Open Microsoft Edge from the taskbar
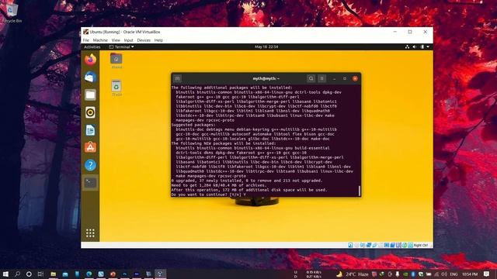Screen dimensions: 497x279 [89, 274]
